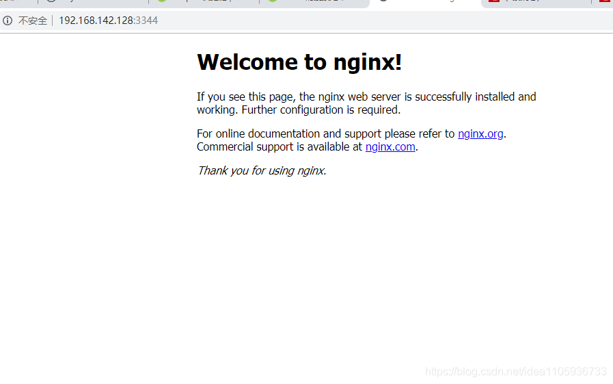The image size is (613, 384).
Task: Click the site info icon beside 不安全
Action: [x=8, y=21]
